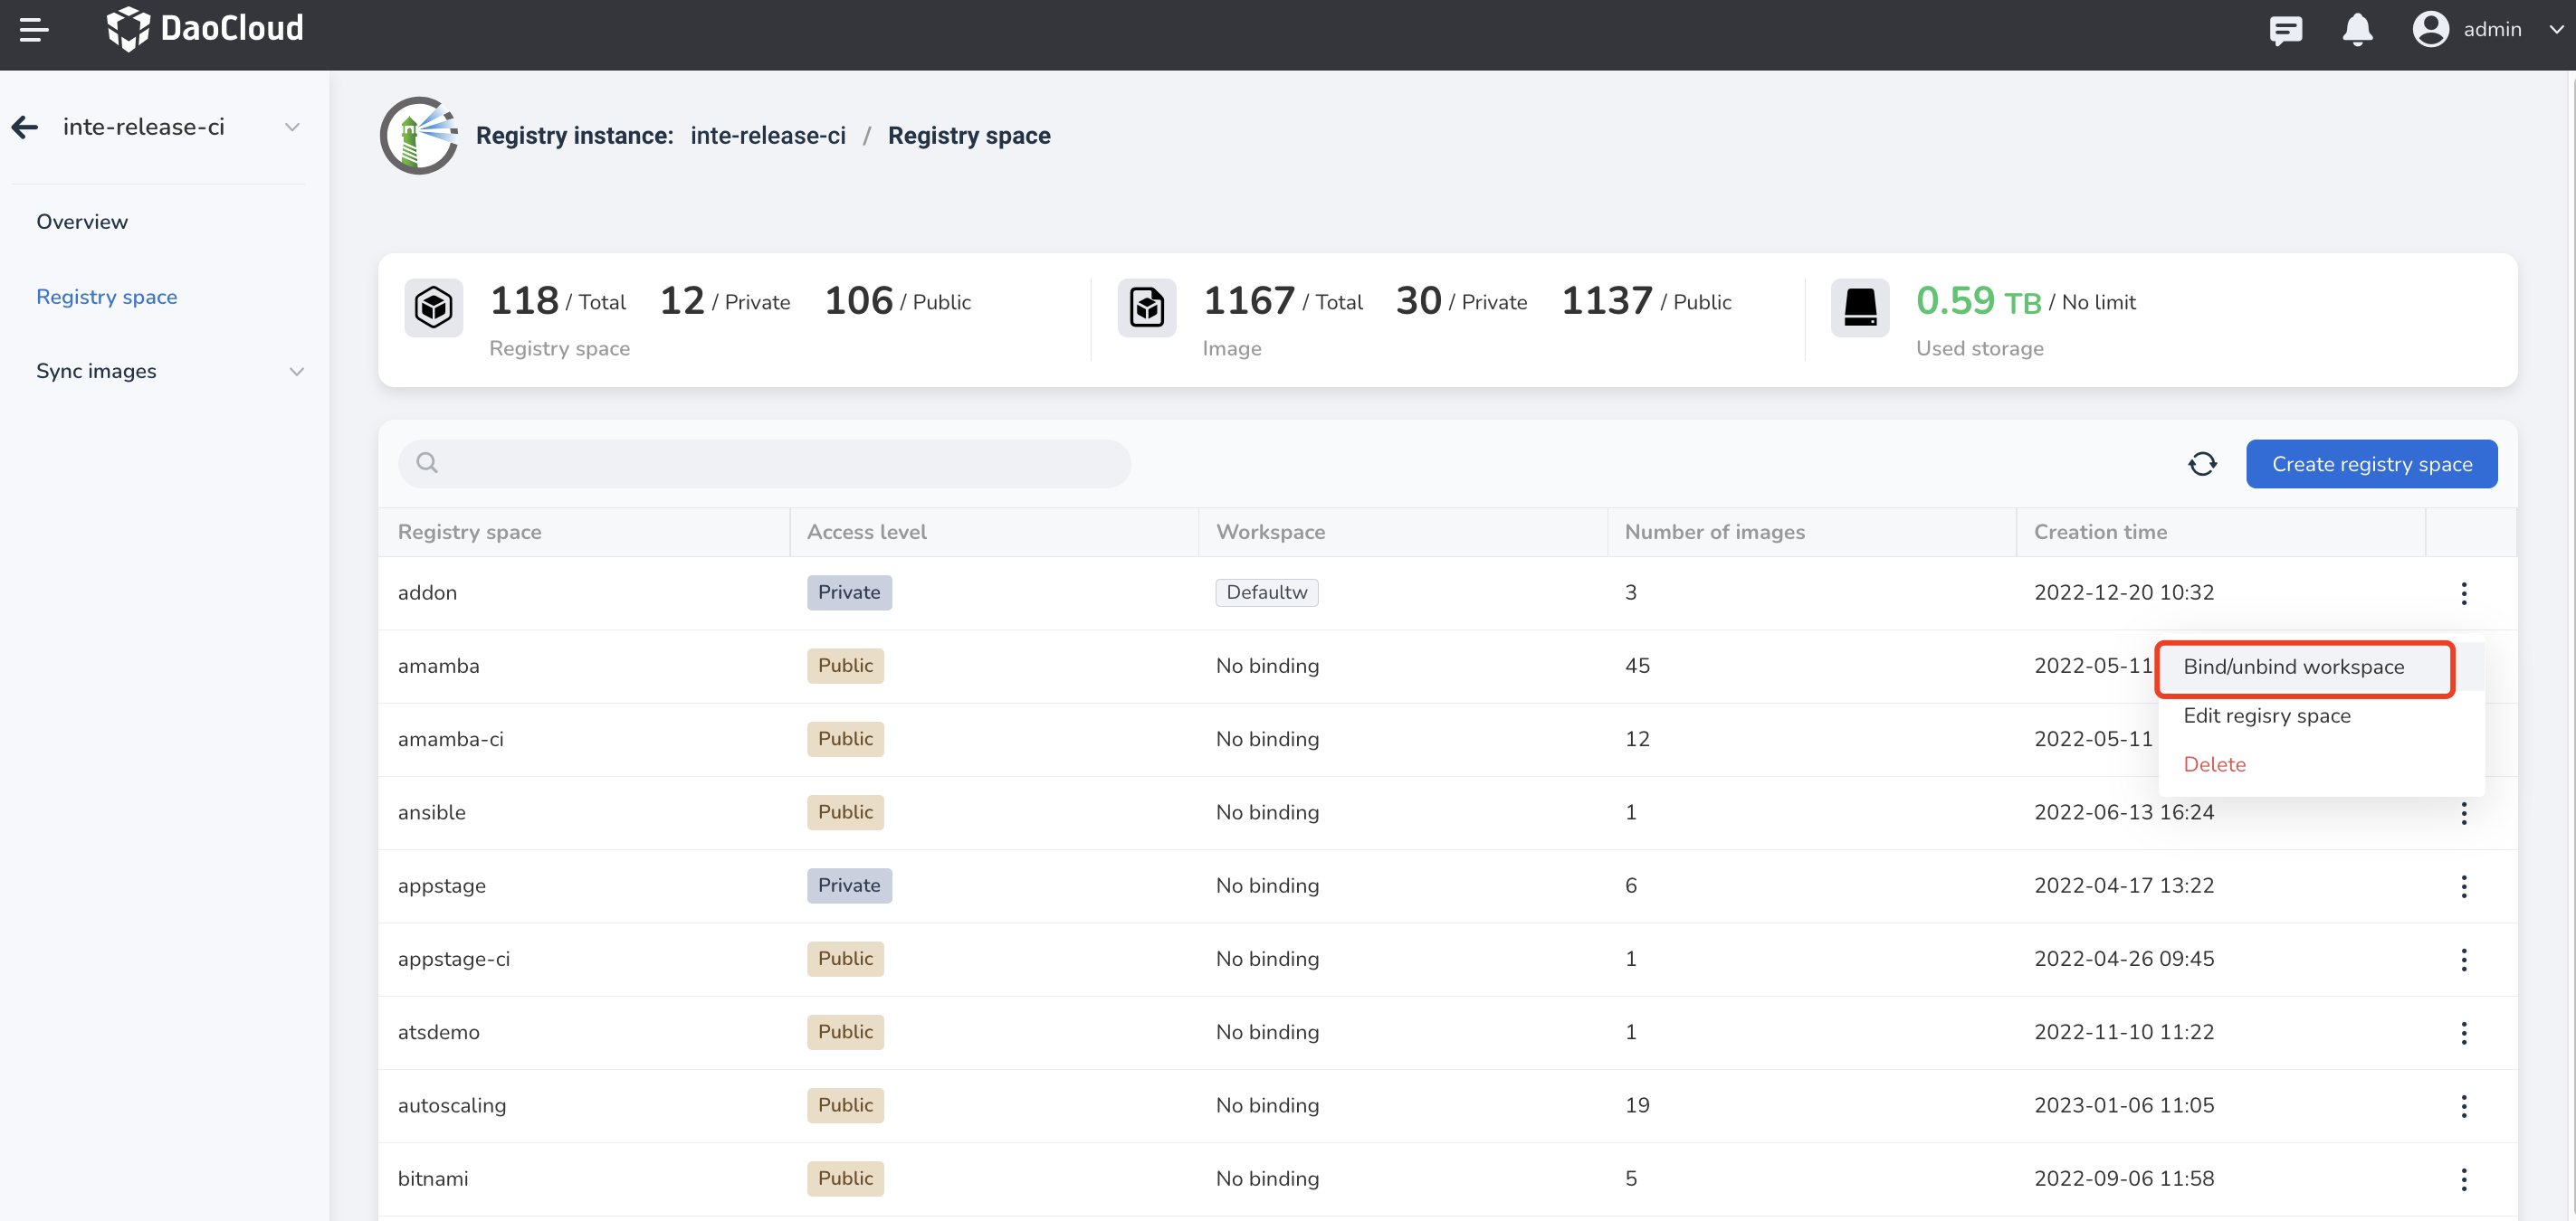Click the Access level column header
Viewport: 2576px width, 1221px height.
pos(866,533)
